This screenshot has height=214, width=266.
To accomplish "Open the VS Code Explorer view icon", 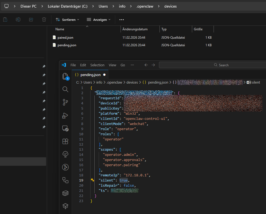I will click(x=65, y=77).
